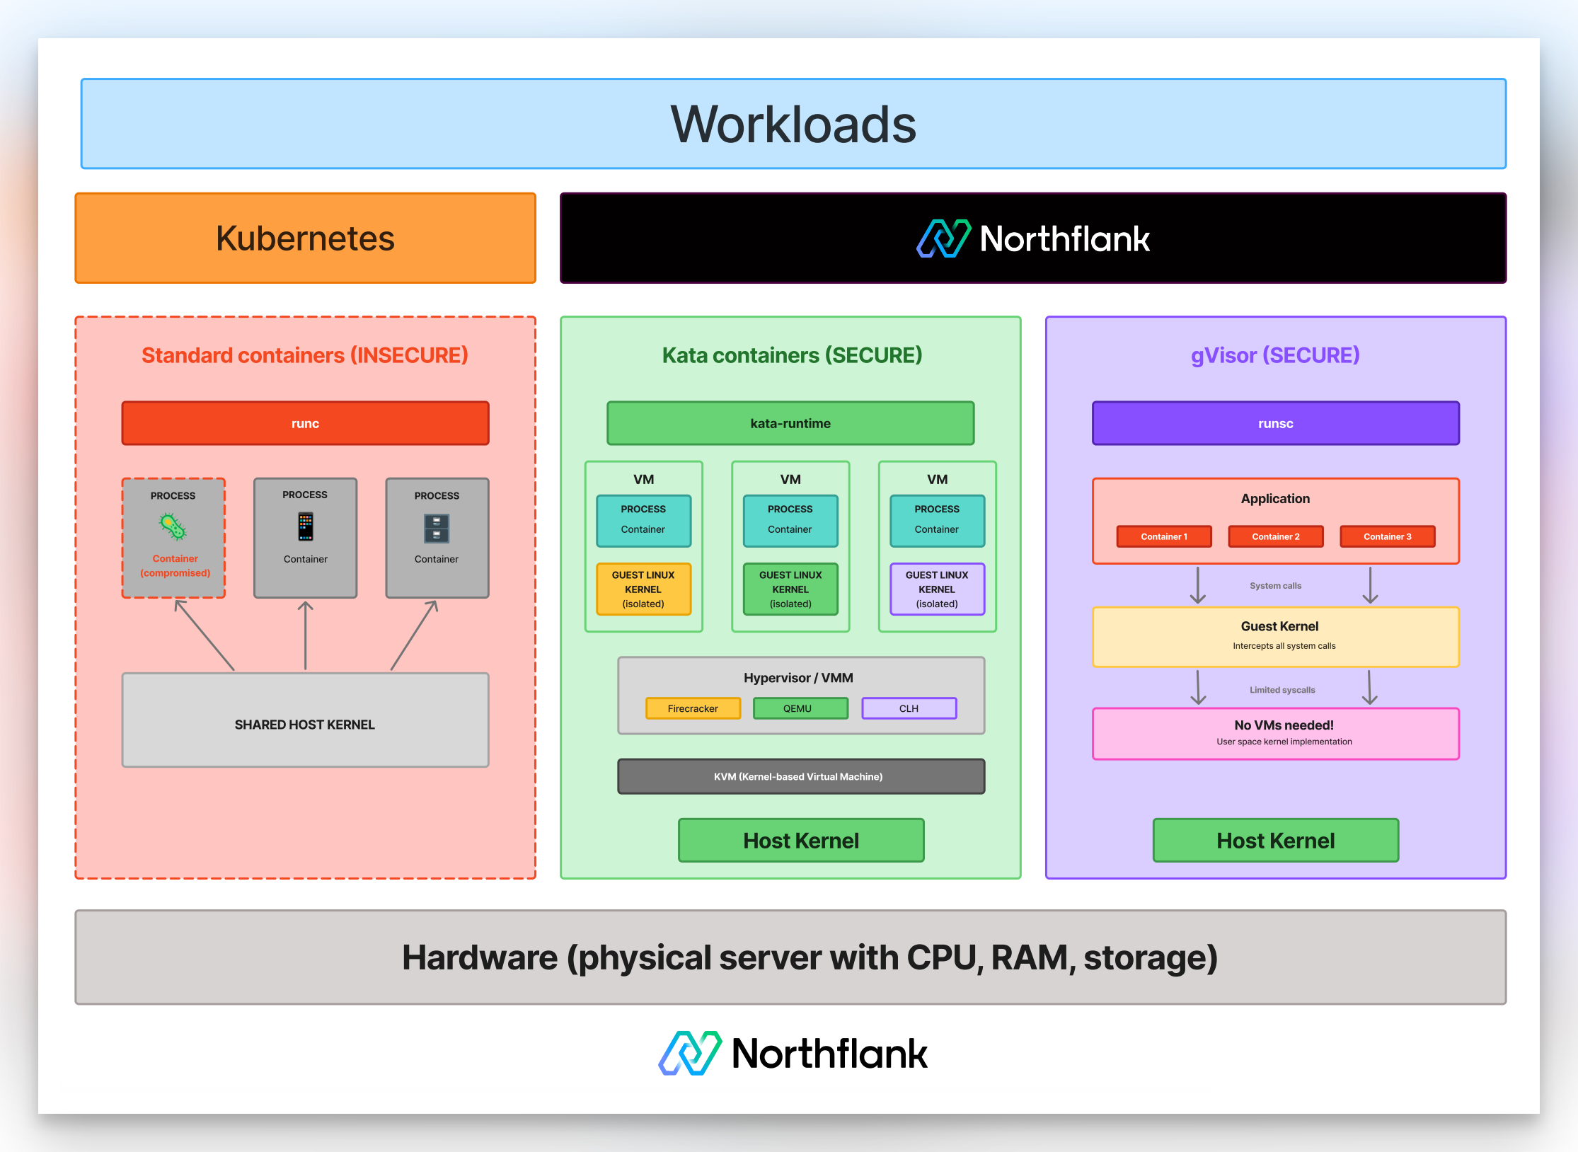This screenshot has height=1152, width=1578.
Task: Click Host Kernel under Kata containers
Action: (x=801, y=841)
